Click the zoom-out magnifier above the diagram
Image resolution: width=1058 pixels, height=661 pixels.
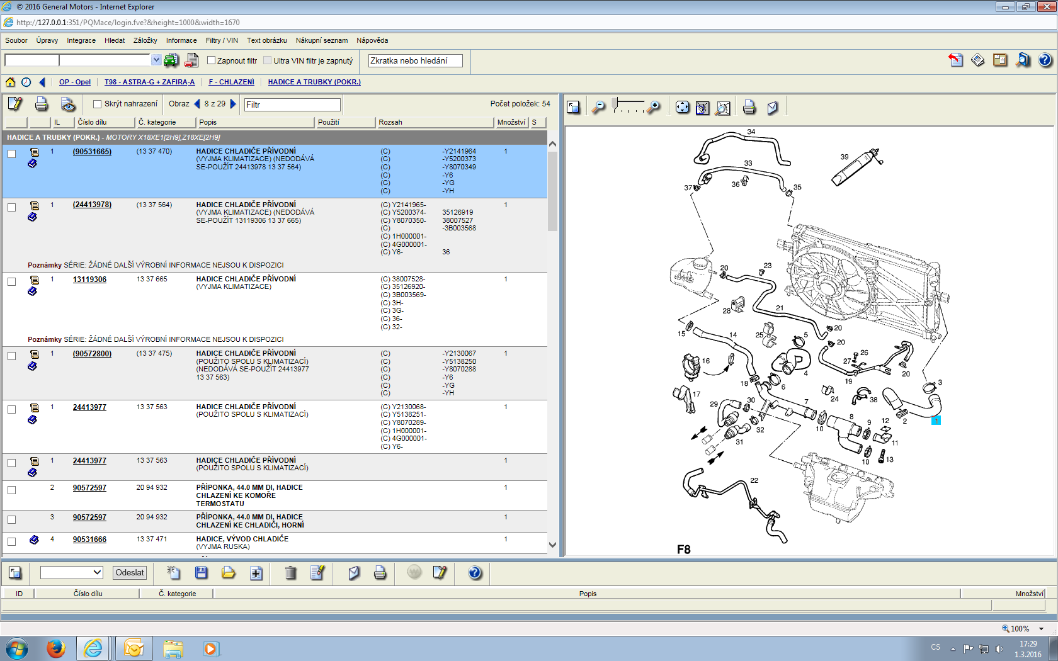pyautogui.click(x=598, y=107)
